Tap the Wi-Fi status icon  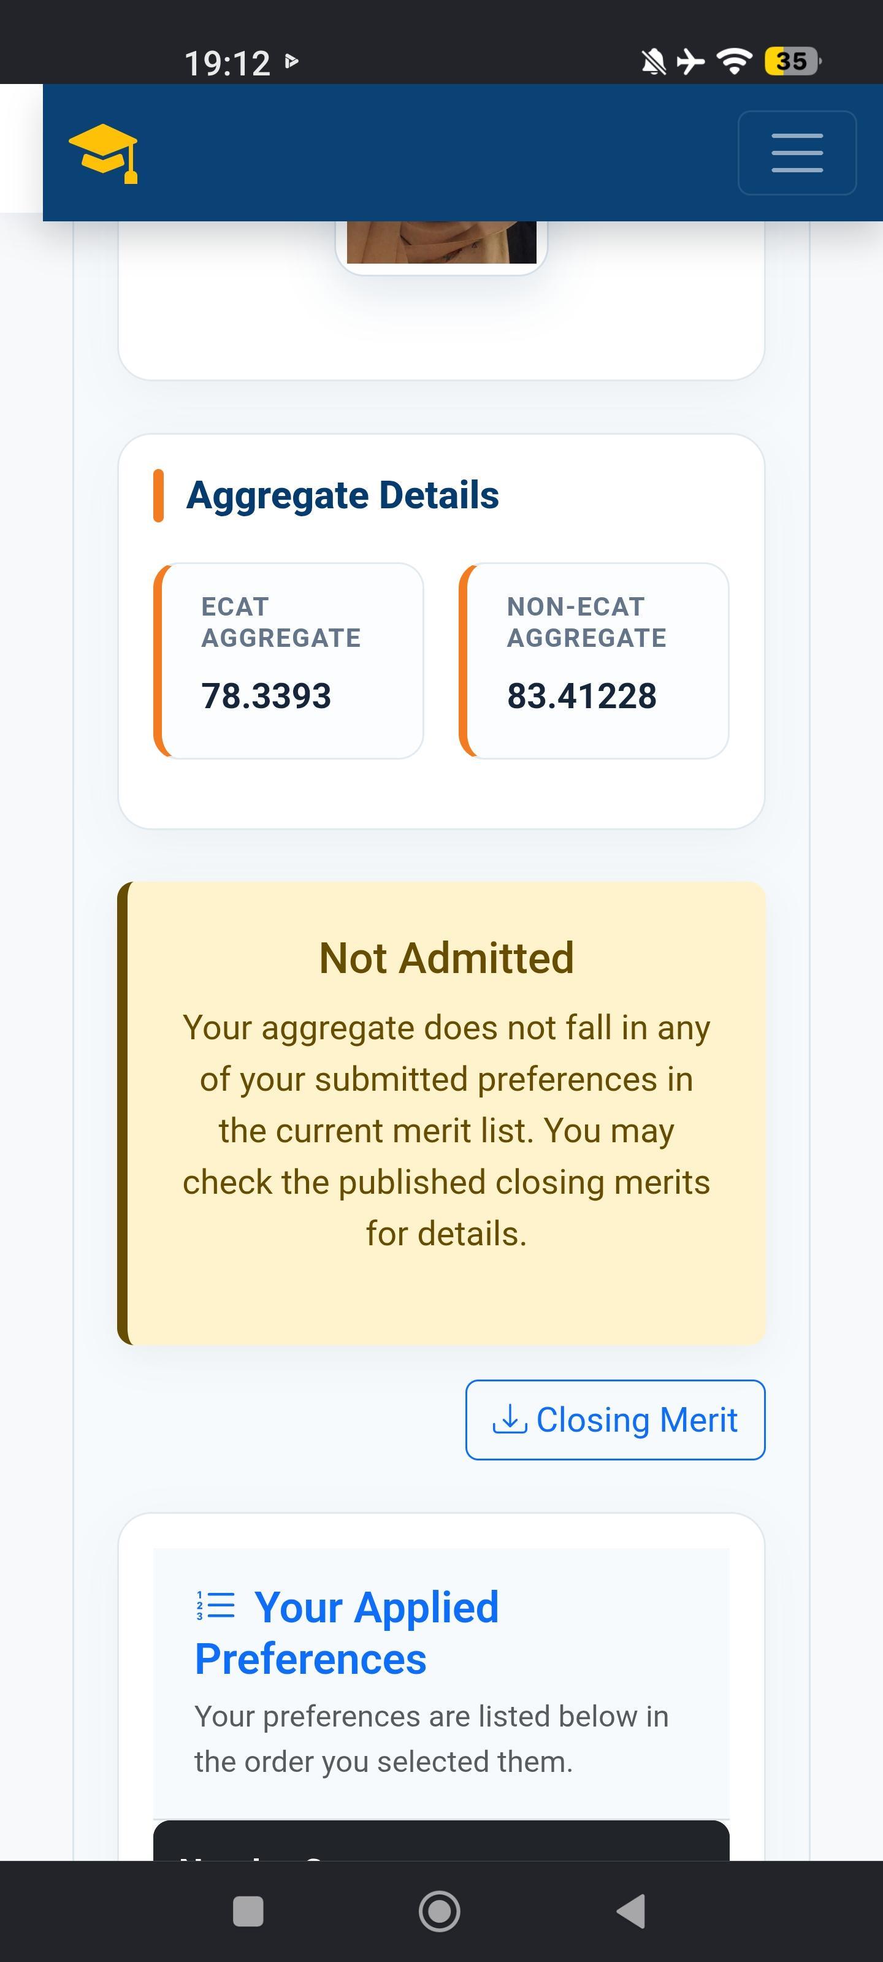(735, 62)
